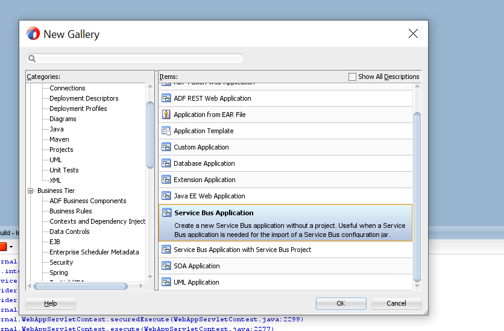This screenshot has width=504, height=331.
Task: Select the Connections category
Action: click(67, 88)
